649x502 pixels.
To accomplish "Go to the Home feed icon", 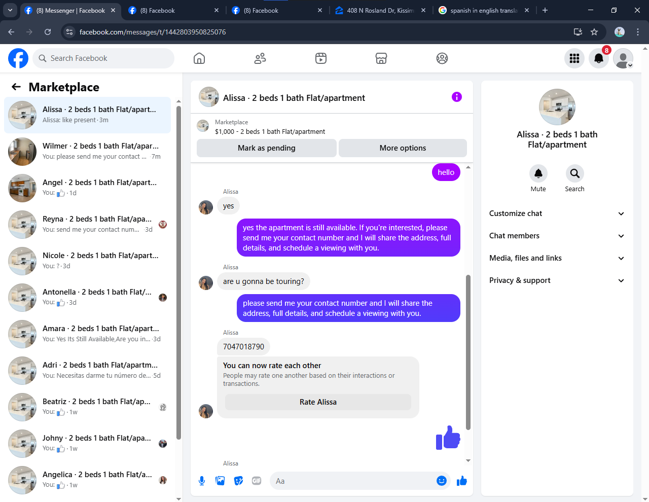I will pyautogui.click(x=199, y=58).
